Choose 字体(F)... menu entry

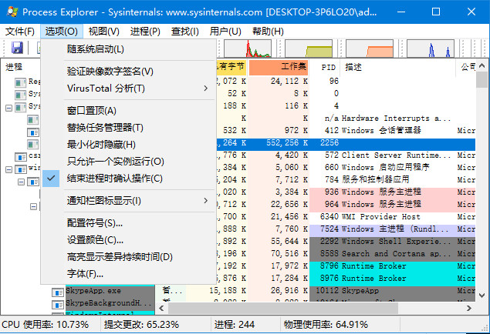point(128,274)
